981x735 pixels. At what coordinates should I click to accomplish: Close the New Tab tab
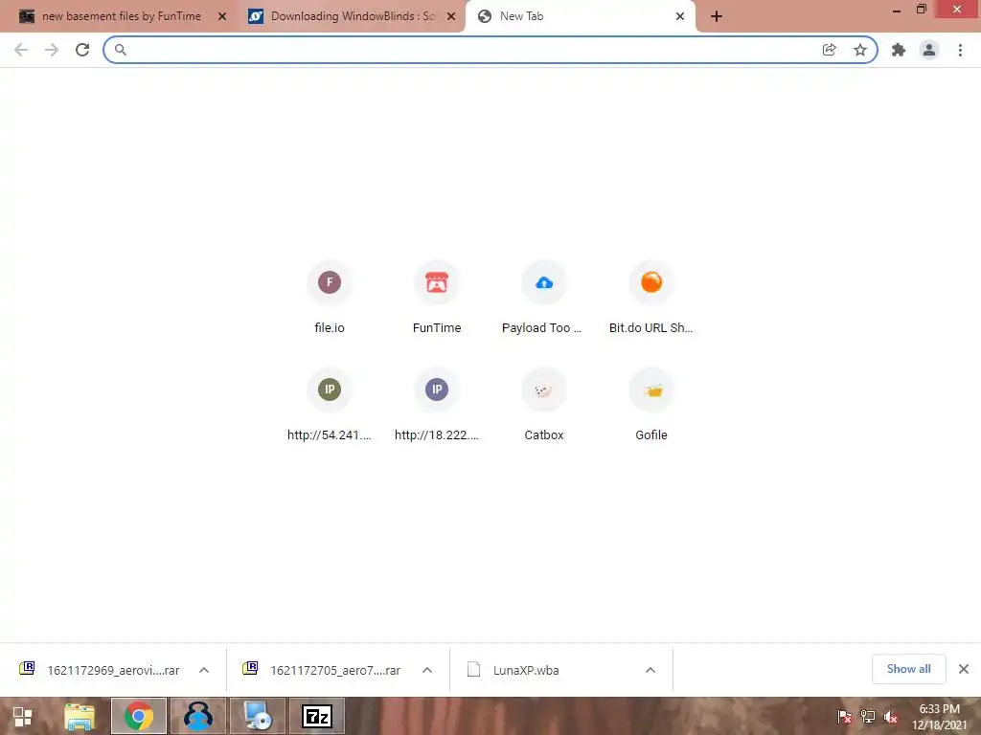[x=680, y=17]
